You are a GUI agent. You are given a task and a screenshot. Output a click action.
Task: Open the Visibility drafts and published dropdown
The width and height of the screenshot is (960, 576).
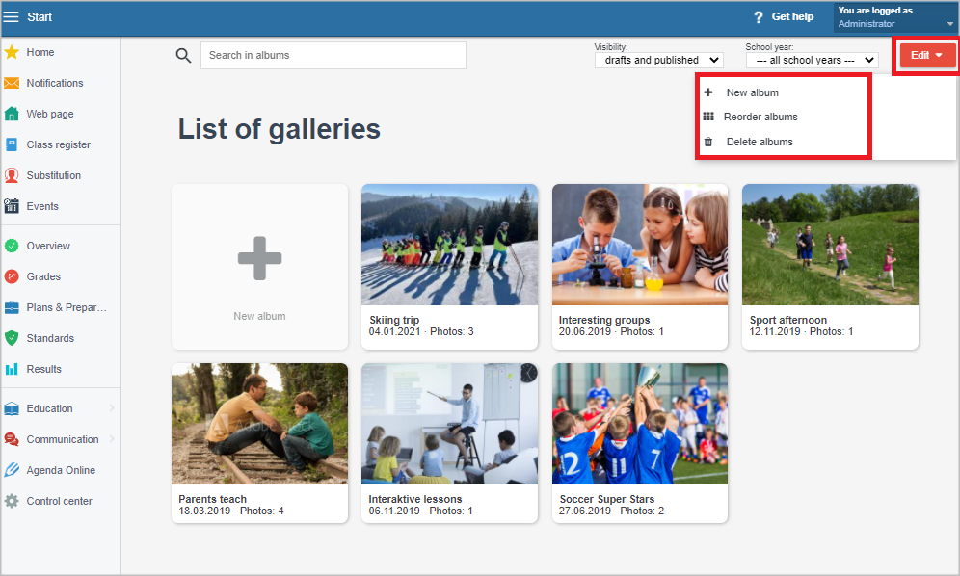pyautogui.click(x=658, y=60)
